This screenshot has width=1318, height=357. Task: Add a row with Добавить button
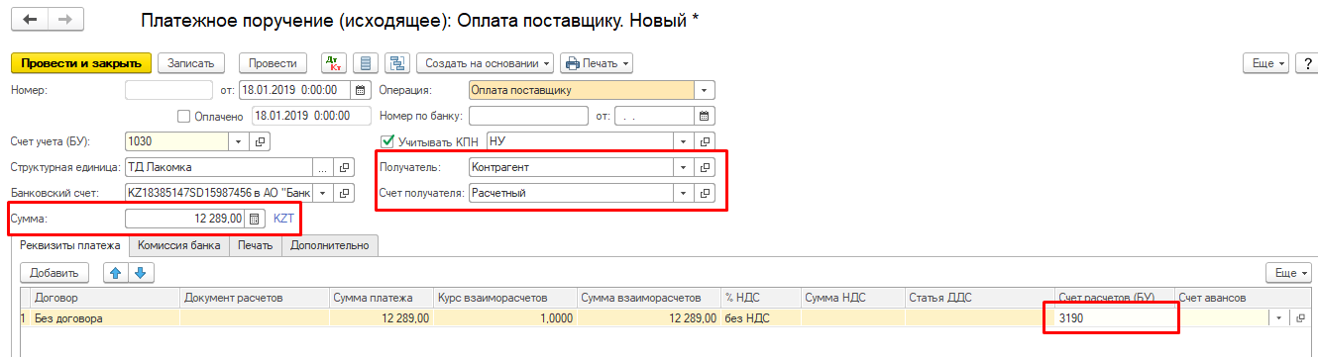point(55,272)
